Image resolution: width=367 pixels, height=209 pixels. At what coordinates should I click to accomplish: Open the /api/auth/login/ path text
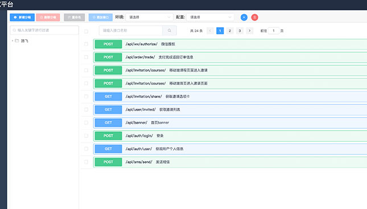click(x=139, y=136)
